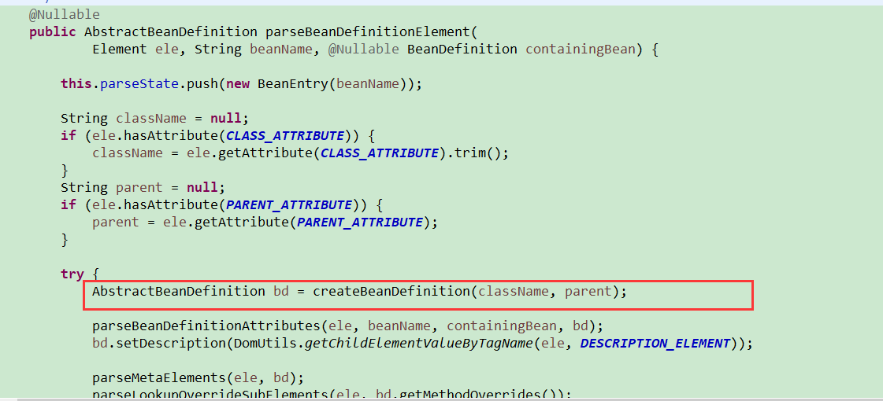The height and width of the screenshot is (401, 883).
Task: Click the this keyword before parseState
Action: [x=76, y=84]
